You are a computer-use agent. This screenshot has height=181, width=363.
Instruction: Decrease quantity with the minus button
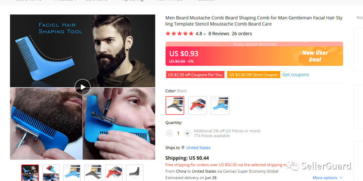tap(169, 133)
